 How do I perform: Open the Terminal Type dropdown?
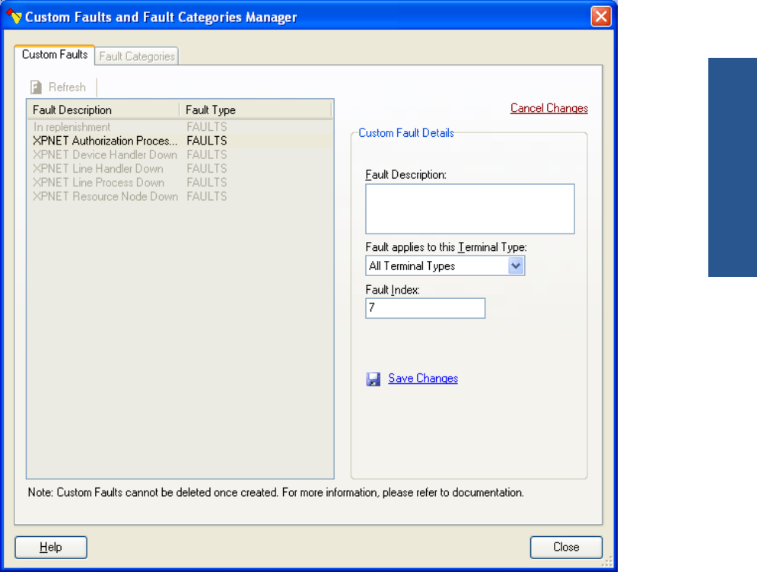point(516,266)
